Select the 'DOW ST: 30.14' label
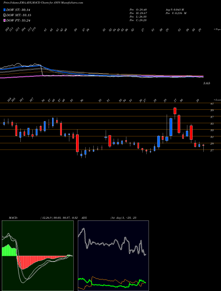This screenshot has height=291, width=221. (x=18, y=10)
